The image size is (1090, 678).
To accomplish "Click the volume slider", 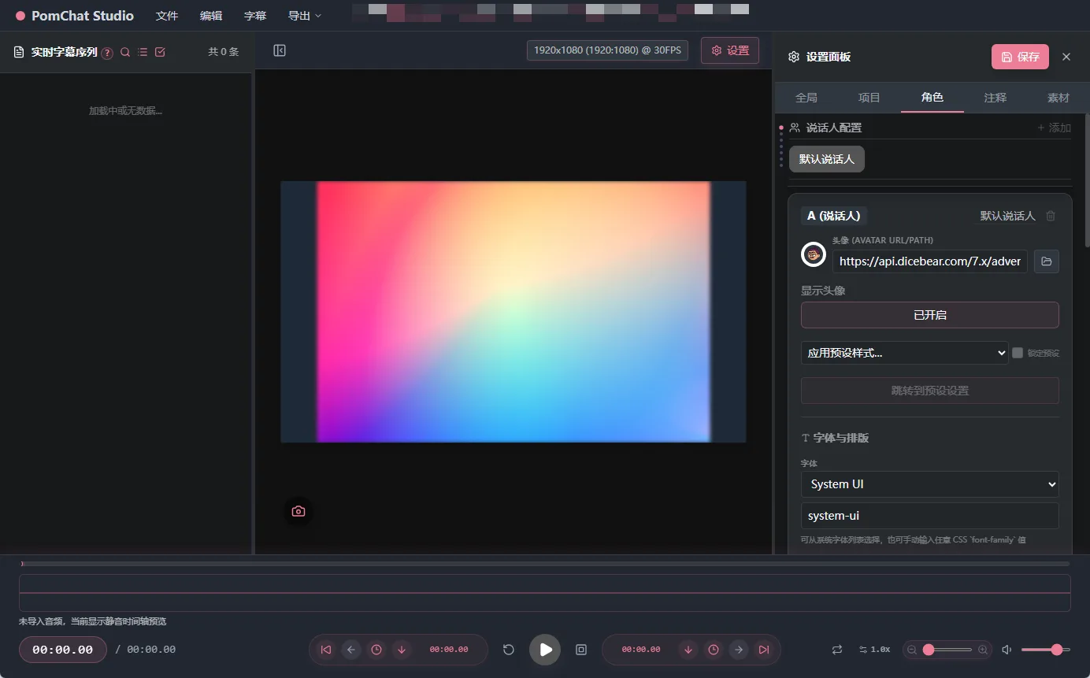I will [1046, 650].
